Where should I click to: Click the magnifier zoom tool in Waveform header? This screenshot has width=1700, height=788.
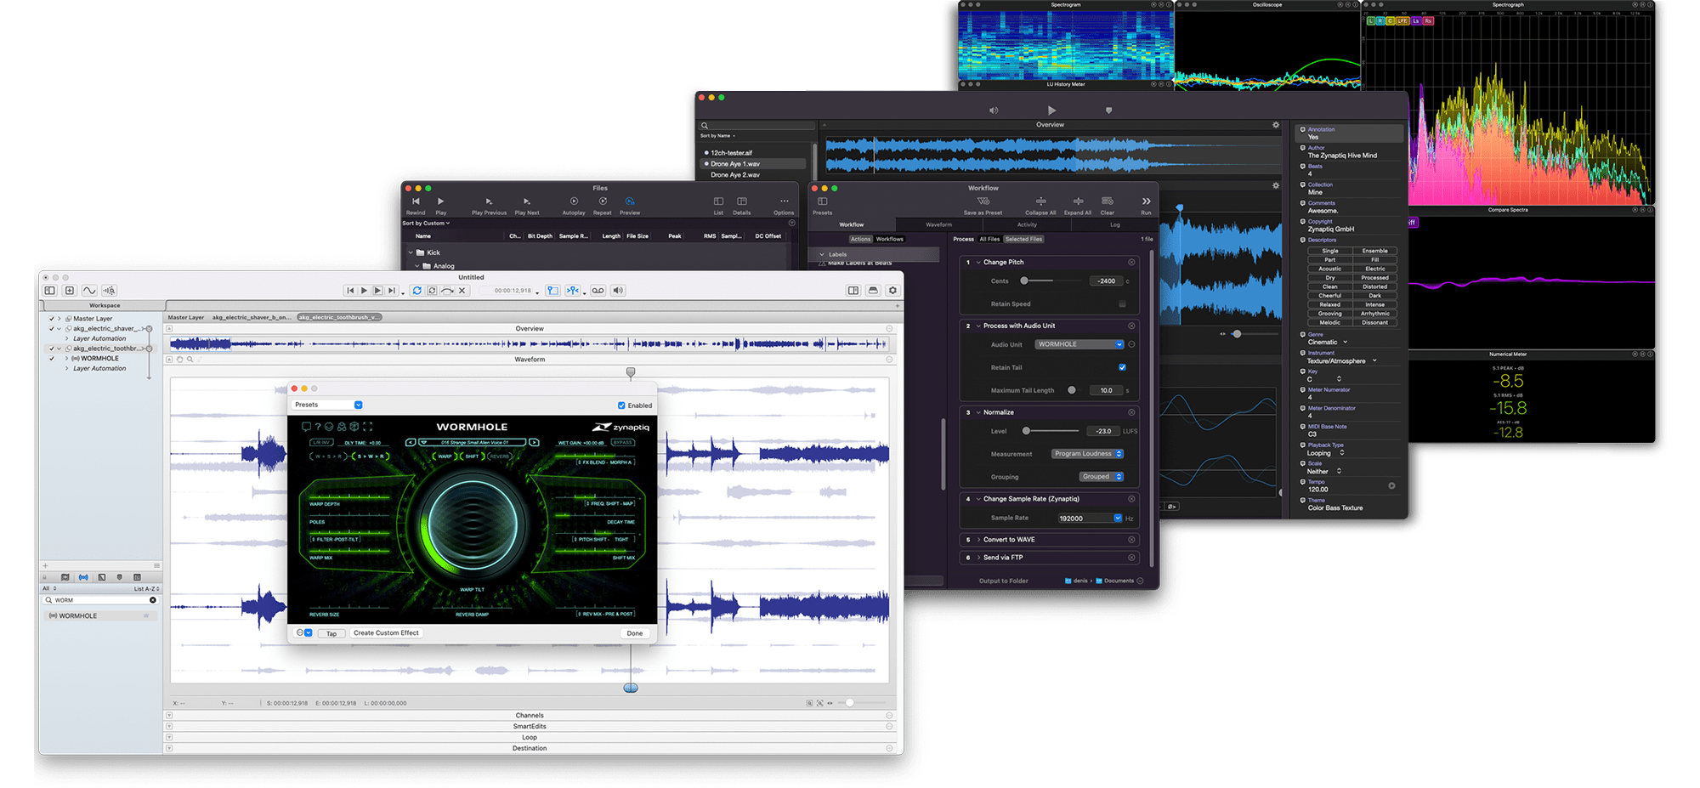(x=190, y=360)
